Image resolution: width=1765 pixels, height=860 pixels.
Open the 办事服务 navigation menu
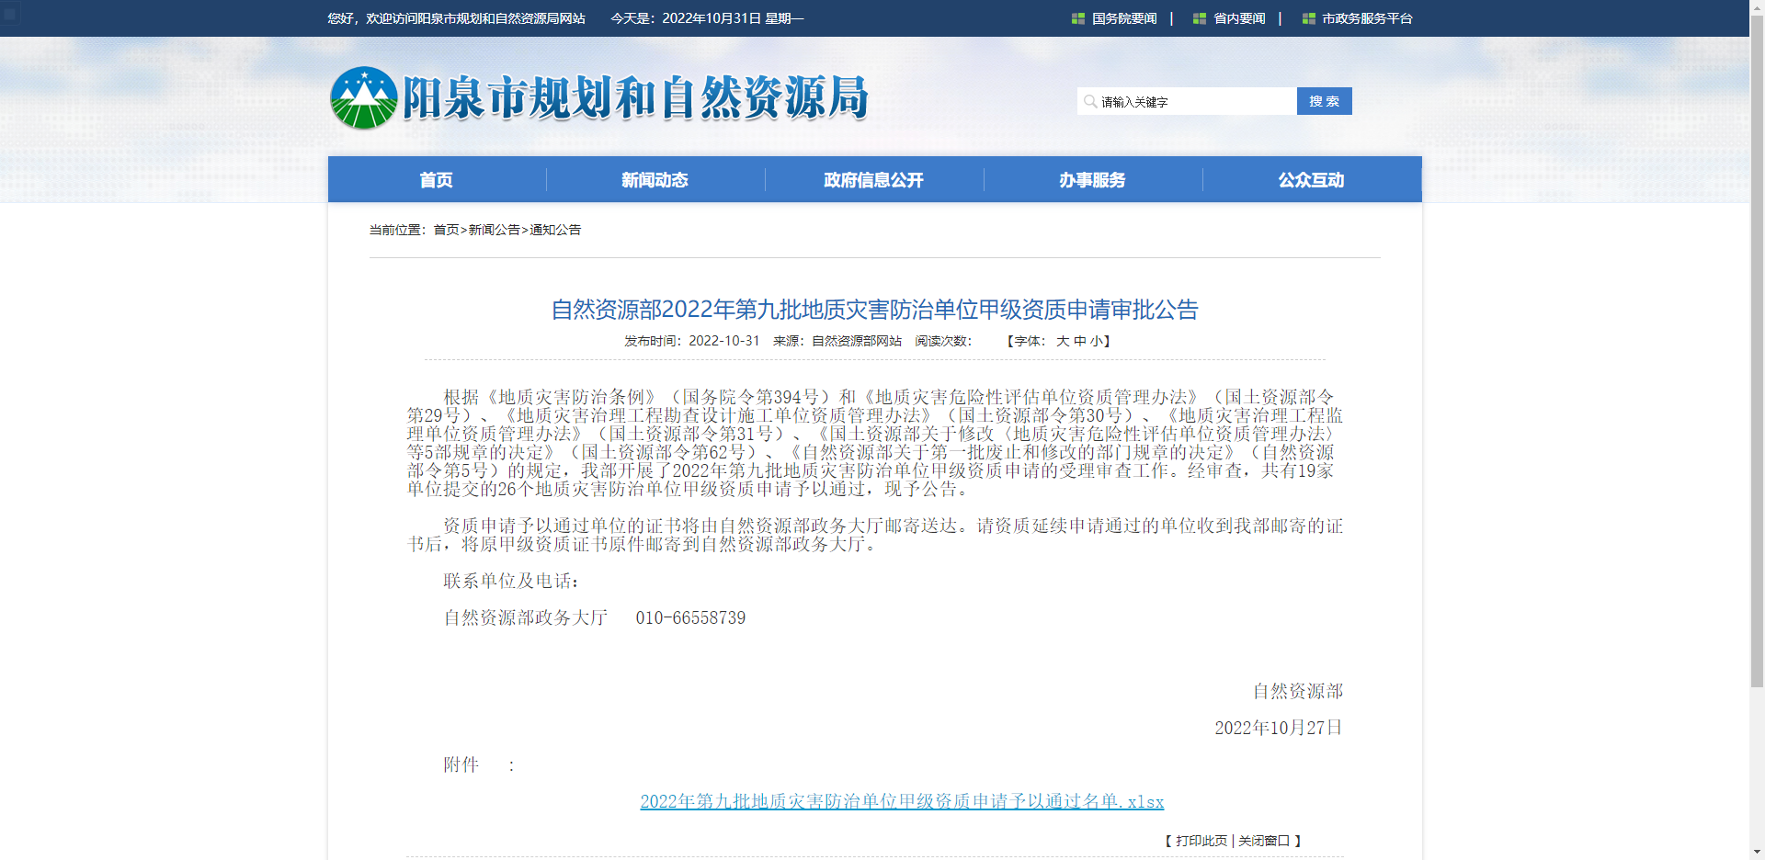[1092, 179]
